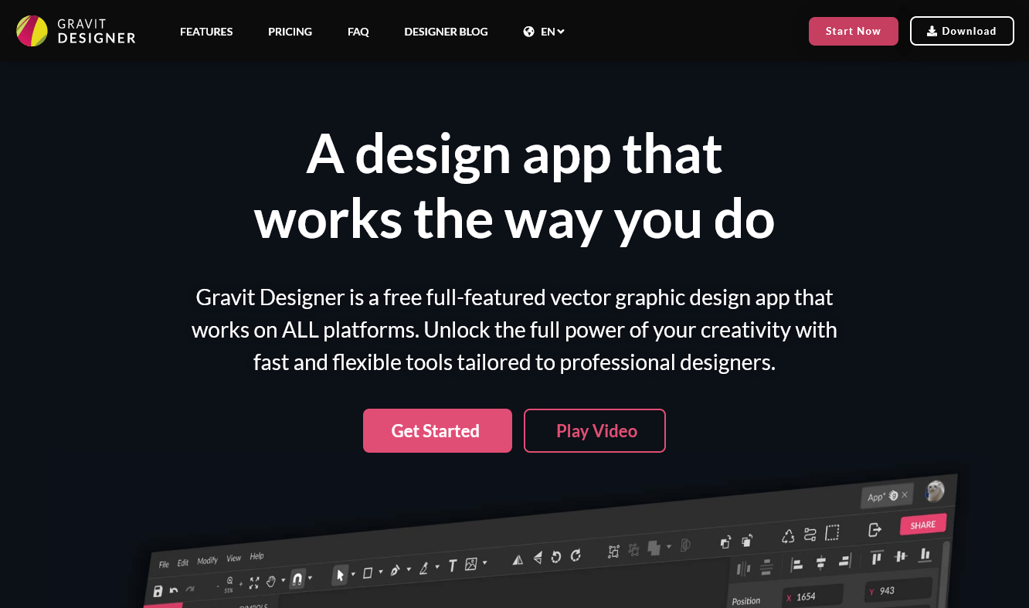Select the Pencil drawing tool
The image size is (1029, 608).
click(423, 568)
